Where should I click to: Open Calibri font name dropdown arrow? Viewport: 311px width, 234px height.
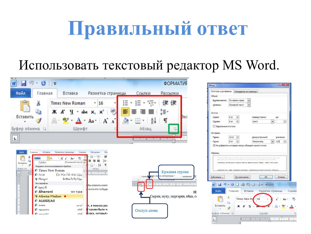[48, 158]
